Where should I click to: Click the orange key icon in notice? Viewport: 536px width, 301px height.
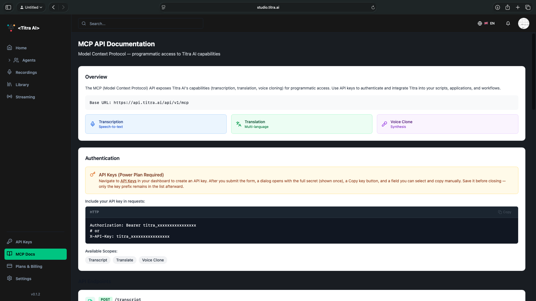93,174
